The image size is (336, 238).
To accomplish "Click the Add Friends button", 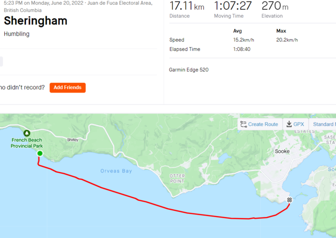I will click(67, 87).
